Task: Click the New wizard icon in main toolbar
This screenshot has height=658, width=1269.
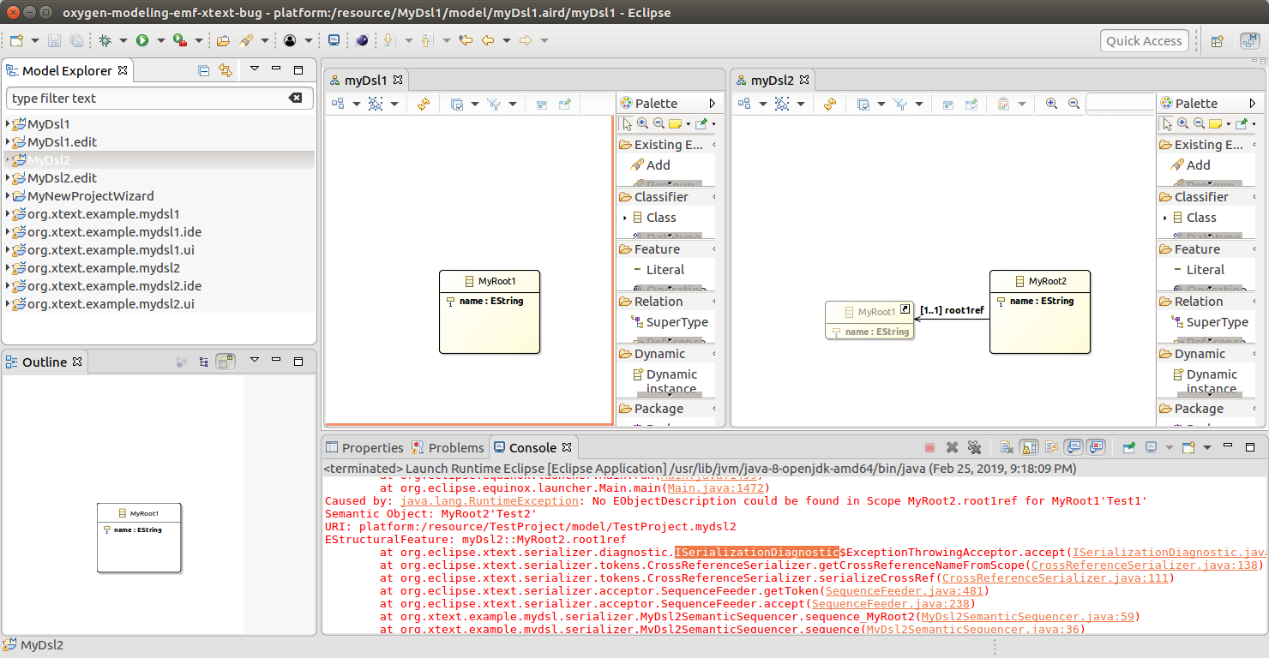Action: [x=16, y=40]
